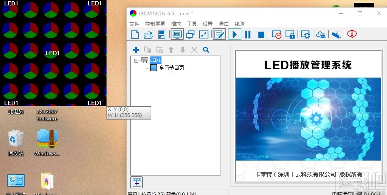Start playback with the Play button

(234, 34)
